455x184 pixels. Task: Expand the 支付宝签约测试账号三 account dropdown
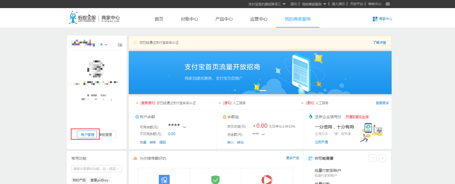(284, 4)
